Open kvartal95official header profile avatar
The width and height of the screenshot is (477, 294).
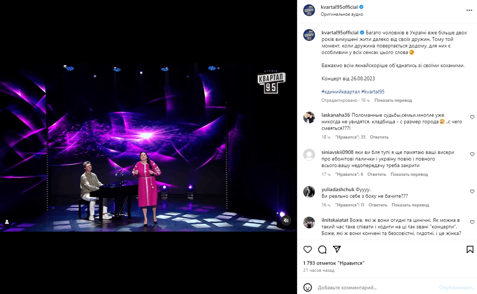tap(309, 10)
